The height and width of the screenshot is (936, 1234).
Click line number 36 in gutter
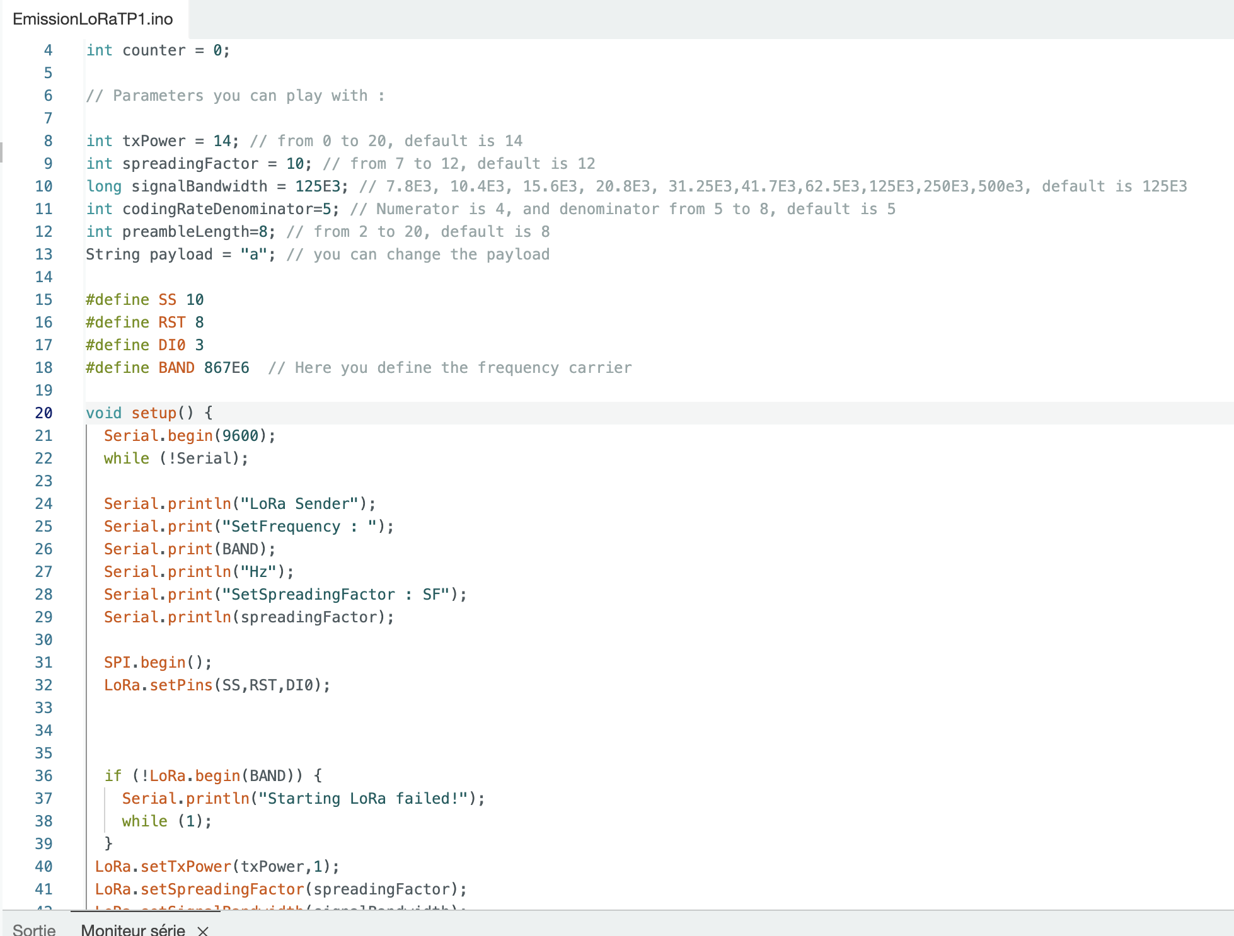tap(43, 776)
